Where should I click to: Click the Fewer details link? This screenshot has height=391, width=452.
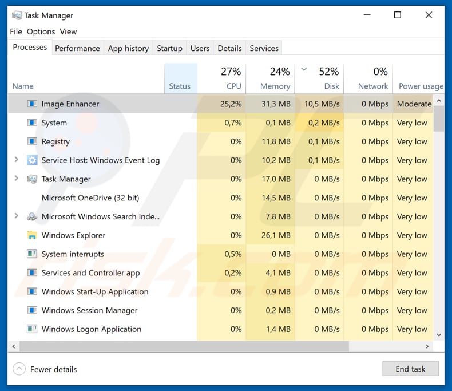coord(53,369)
